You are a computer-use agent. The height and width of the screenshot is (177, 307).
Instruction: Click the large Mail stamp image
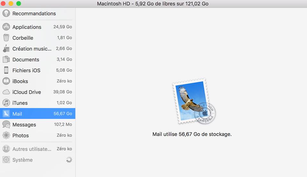point(194,101)
